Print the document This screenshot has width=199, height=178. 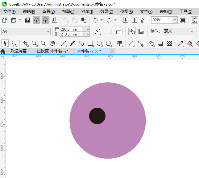click(55, 20)
